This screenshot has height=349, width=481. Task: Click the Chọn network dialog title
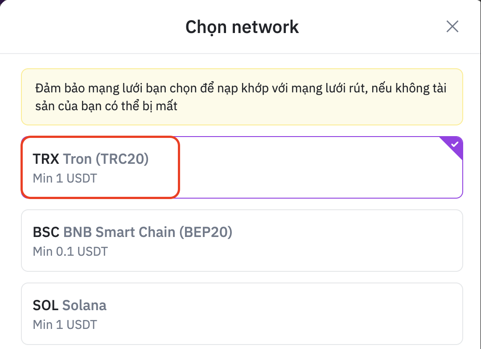coord(242,26)
